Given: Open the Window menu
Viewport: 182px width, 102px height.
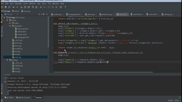Looking at the screenshot, I should click(x=56, y=4).
